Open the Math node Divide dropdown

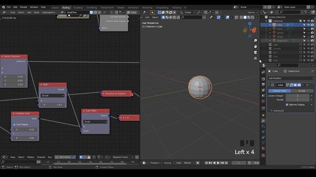(52, 96)
